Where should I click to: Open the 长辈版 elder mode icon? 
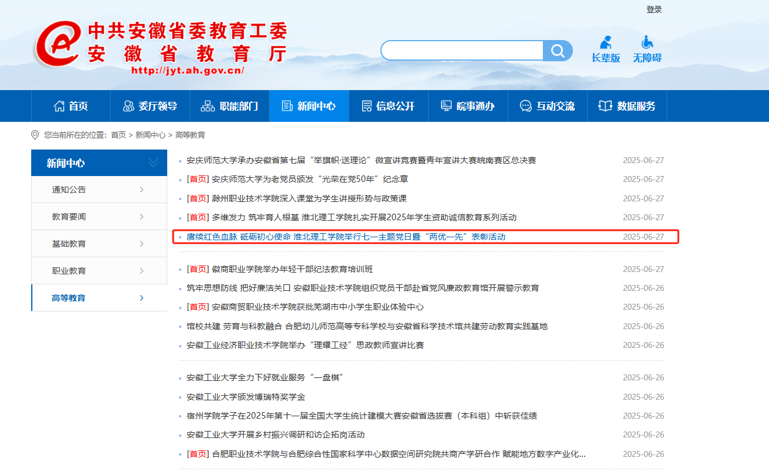point(605,43)
